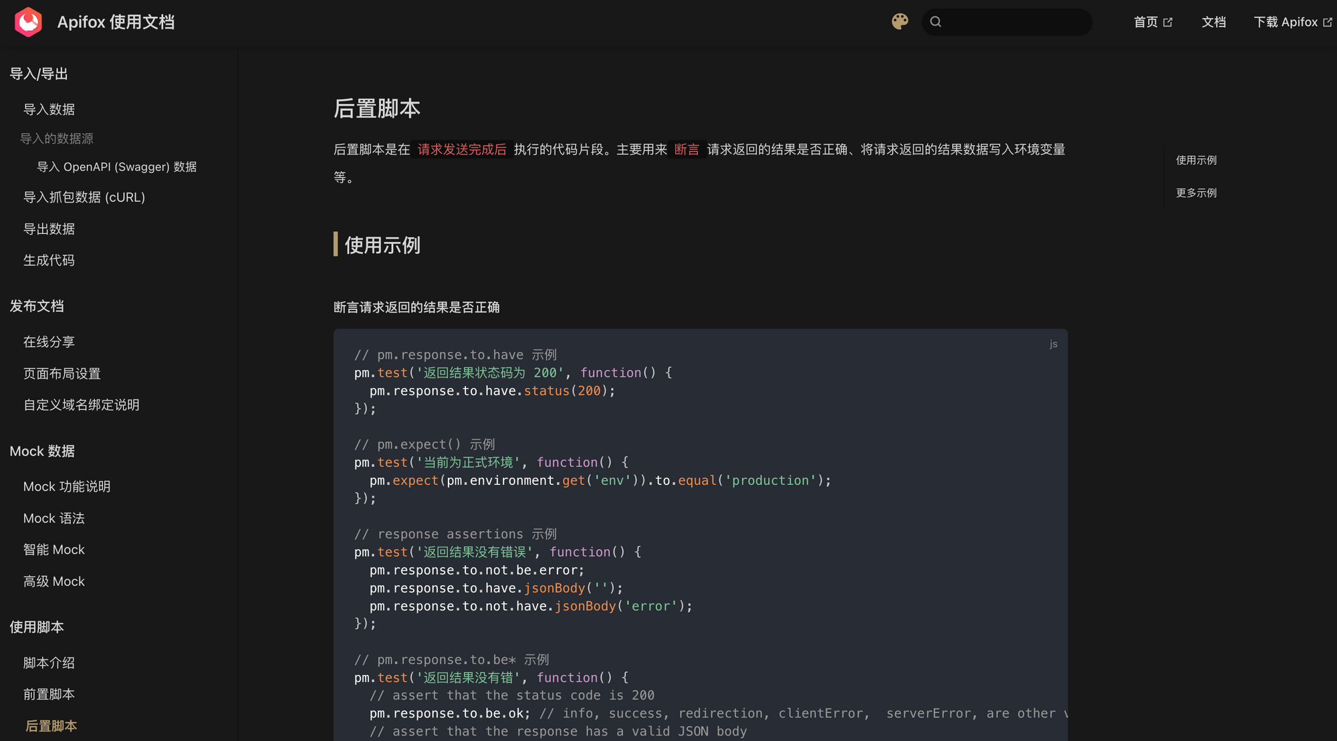Click the search magnifier icon
This screenshot has height=741, width=1337.
936,22
